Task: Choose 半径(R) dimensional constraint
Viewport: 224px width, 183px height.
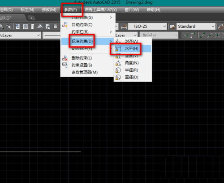Action: [133, 70]
